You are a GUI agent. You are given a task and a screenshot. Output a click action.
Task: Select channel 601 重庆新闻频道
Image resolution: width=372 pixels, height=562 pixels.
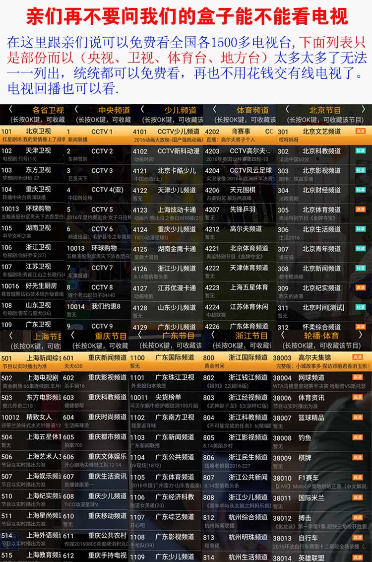[x=95, y=361]
